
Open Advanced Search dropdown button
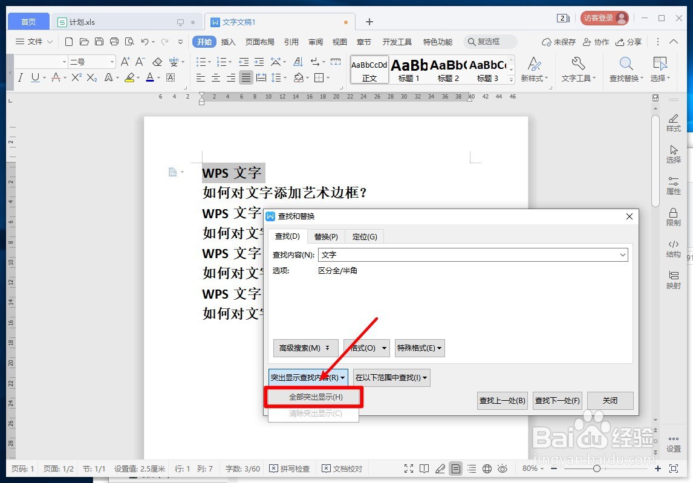(306, 348)
